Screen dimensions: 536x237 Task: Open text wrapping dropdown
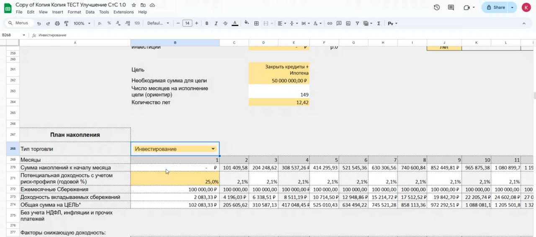point(305,23)
